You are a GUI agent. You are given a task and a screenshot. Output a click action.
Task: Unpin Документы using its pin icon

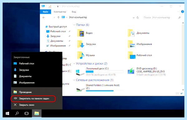click(70, 41)
